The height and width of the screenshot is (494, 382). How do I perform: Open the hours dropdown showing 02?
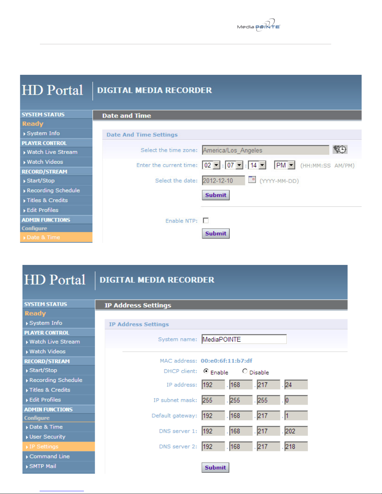click(211, 165)
